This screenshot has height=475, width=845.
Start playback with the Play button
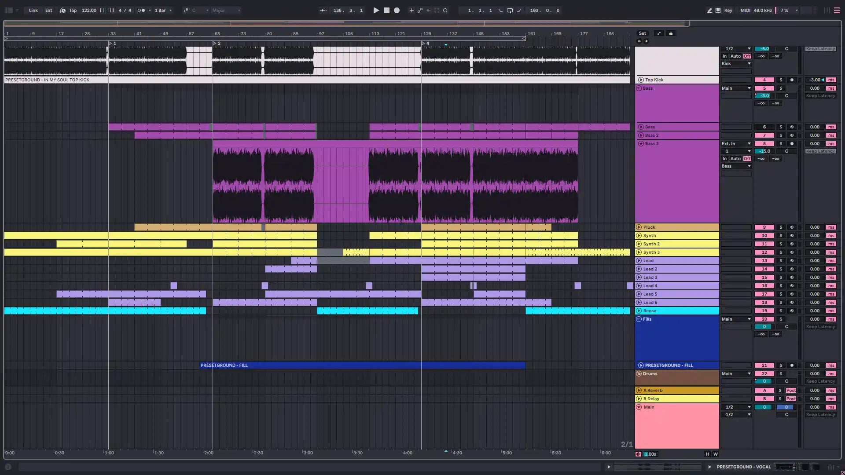coord(376,10)
